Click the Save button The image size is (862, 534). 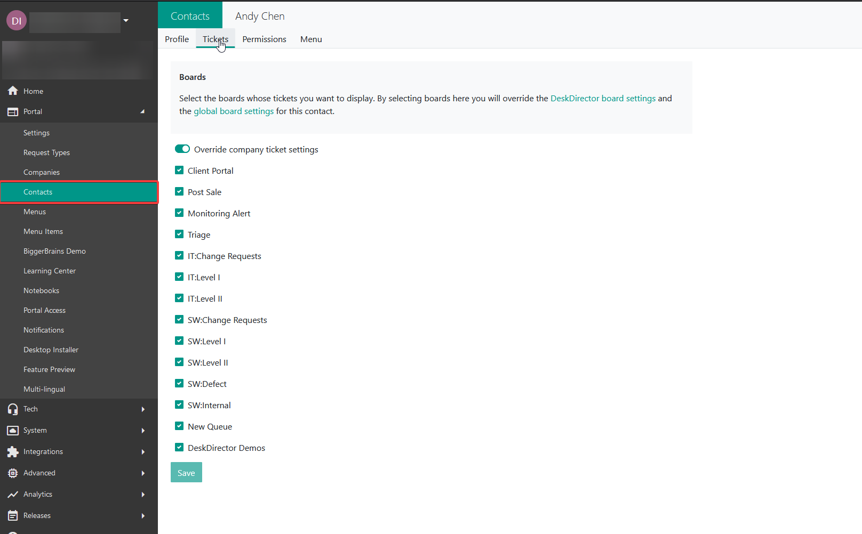pyautogui.click(x=186, y=473)
